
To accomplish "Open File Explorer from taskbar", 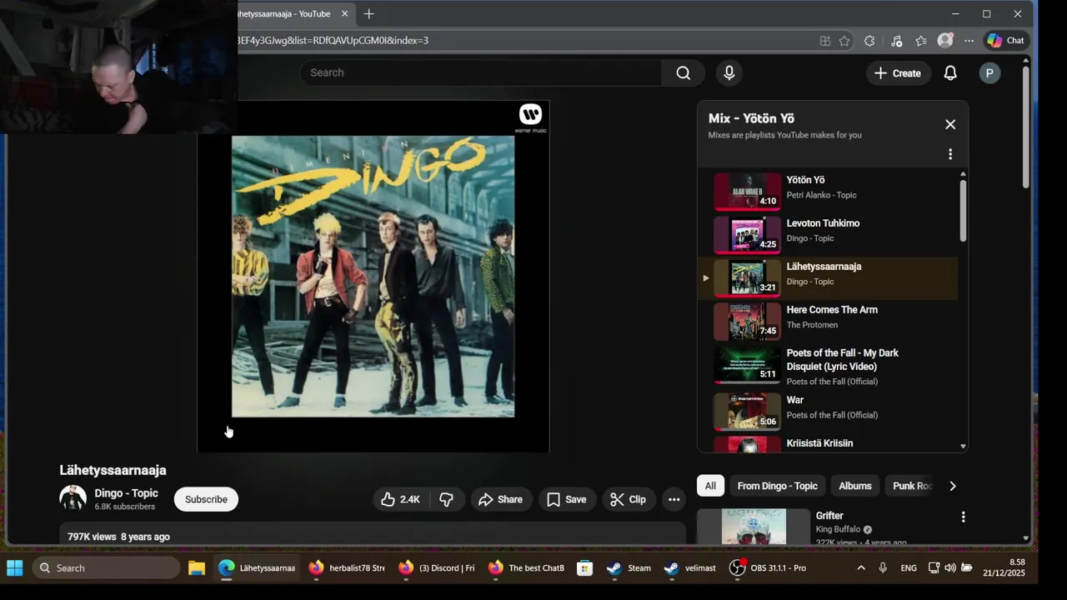I will tap(197, 567).
